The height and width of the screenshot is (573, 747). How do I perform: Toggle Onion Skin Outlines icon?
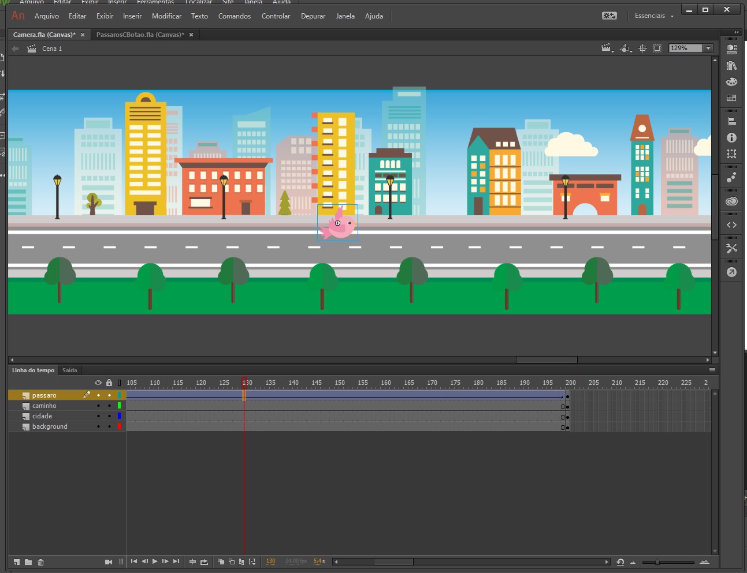[232, 561]
